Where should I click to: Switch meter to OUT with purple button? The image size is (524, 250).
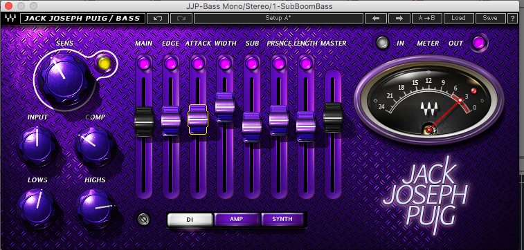[479, 43]
